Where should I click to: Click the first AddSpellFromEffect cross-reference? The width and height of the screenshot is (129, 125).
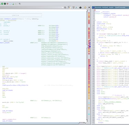click(54, 43)
